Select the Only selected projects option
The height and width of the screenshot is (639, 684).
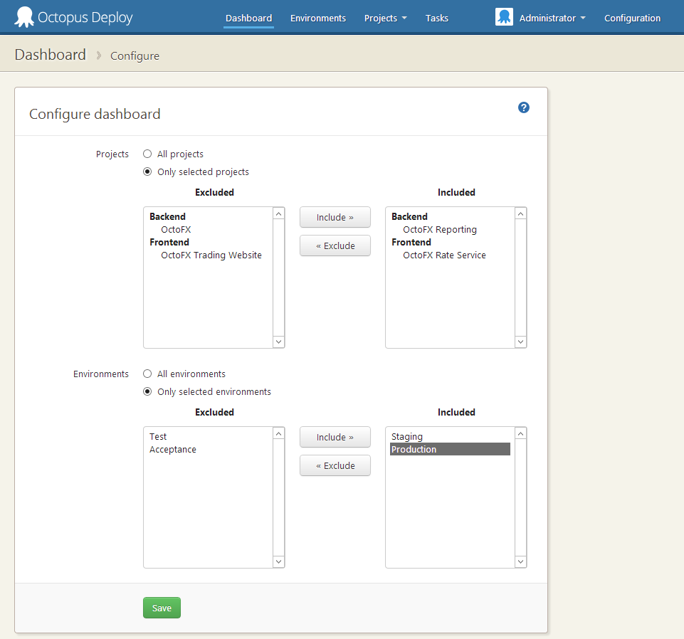(147, 171)
